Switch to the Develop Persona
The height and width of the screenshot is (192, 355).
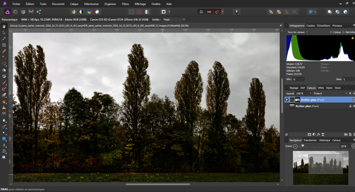[x=23, y=12]
